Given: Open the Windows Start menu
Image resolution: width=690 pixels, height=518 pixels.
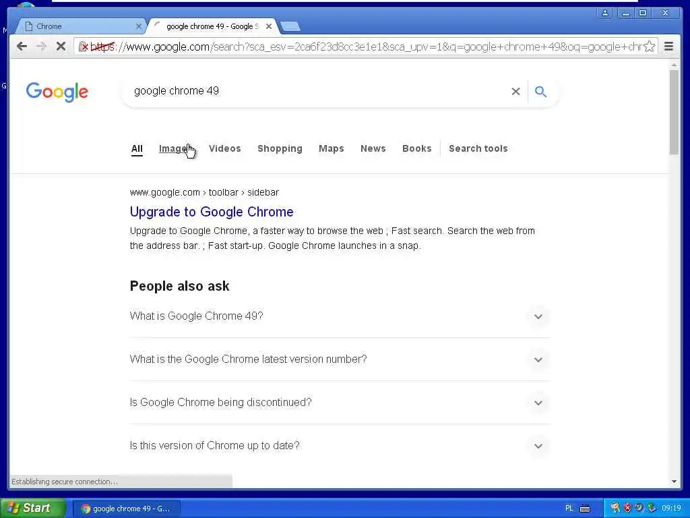Looking at the screenshot, I should tap(32, 509).
